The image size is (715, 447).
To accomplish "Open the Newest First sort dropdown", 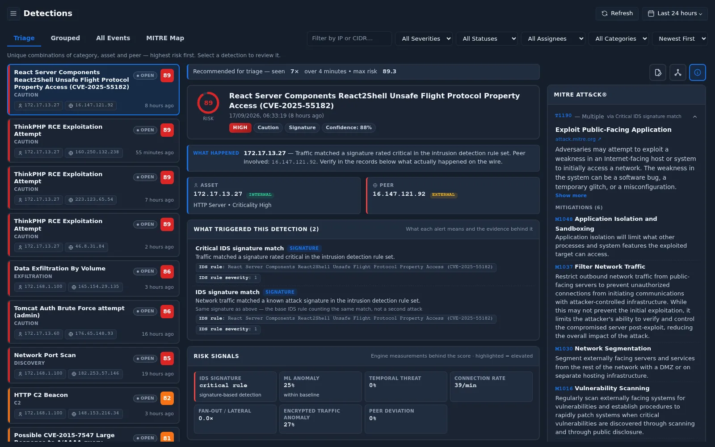I will coord(680,39).
